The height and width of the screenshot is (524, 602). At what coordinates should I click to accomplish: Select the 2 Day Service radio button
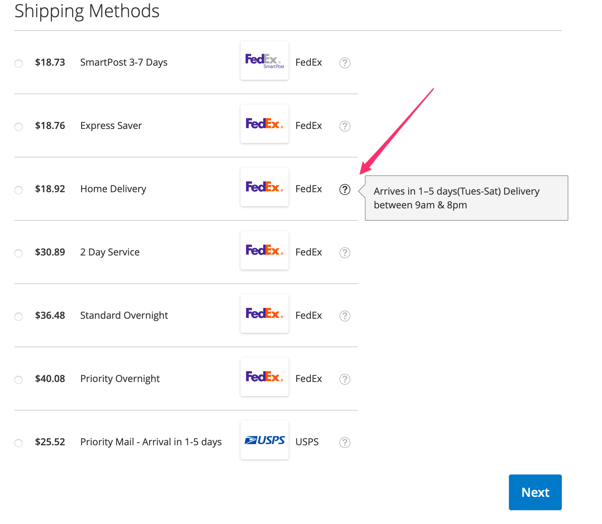point(19,253)
